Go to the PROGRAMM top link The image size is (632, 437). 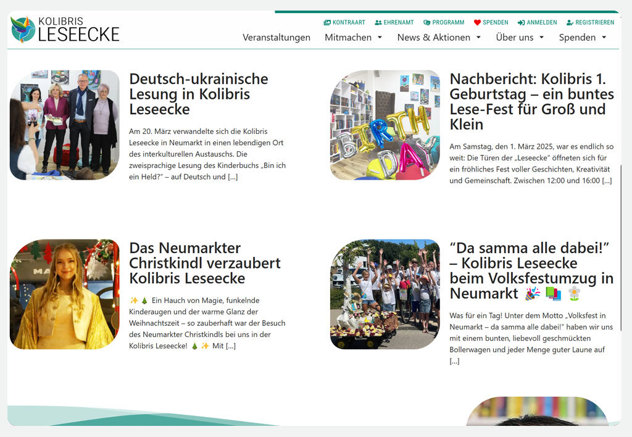pos(448,23)
